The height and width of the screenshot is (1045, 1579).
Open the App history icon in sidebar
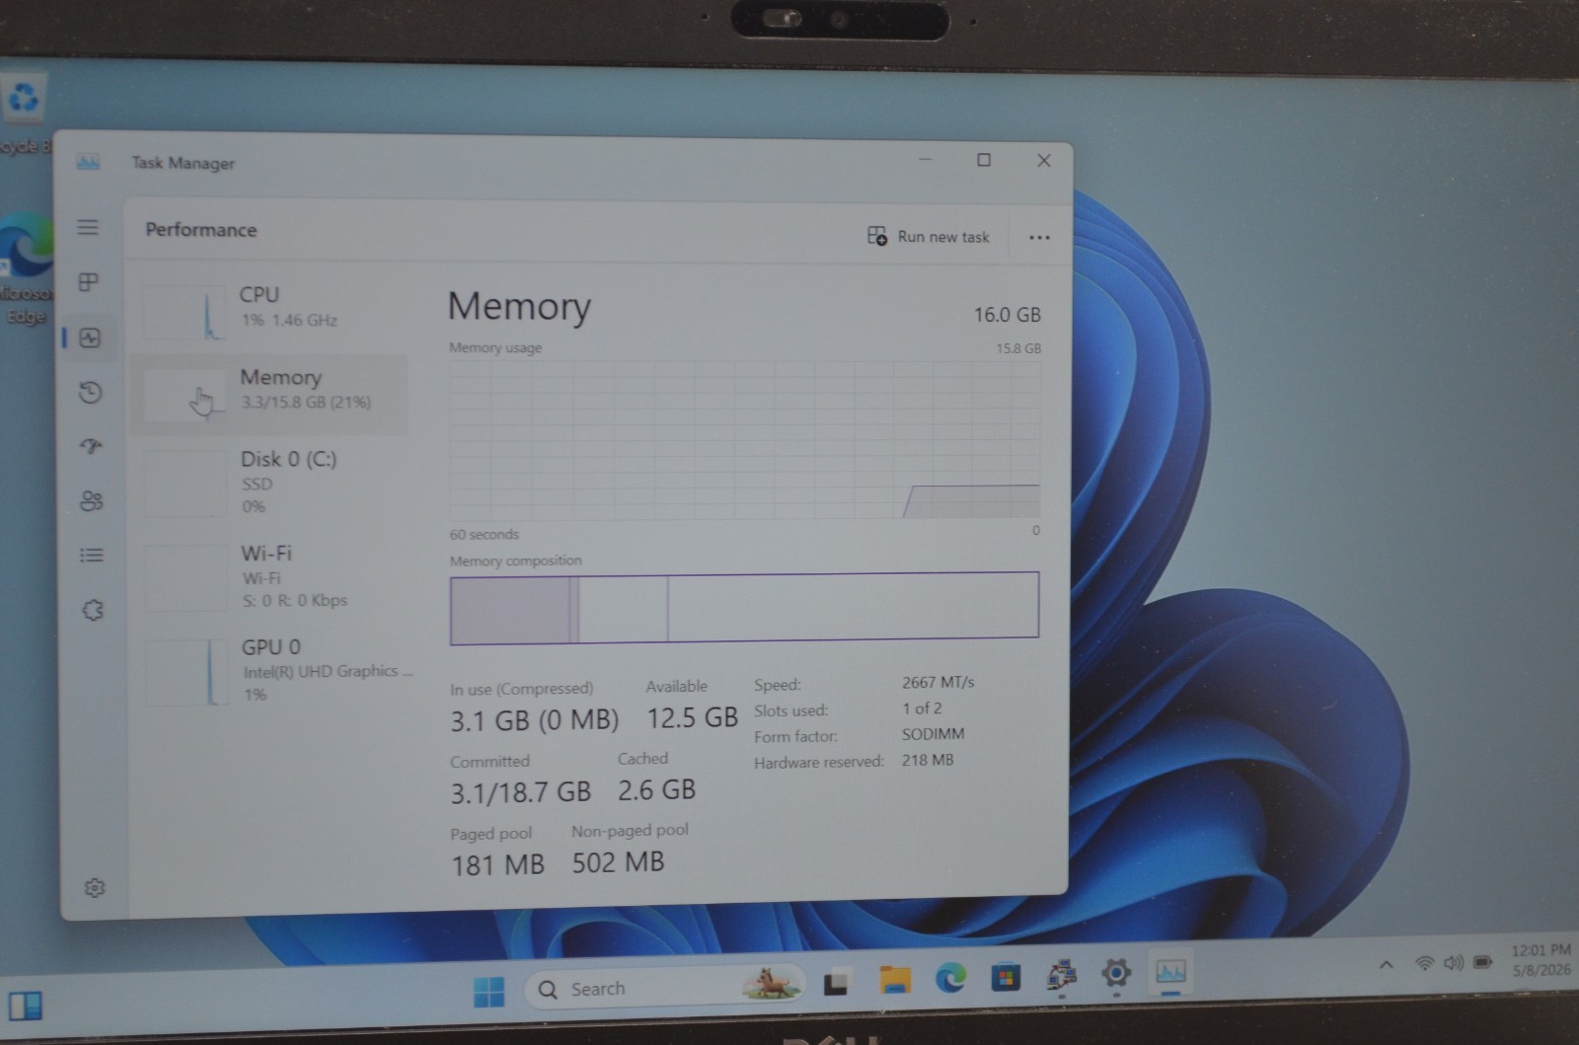tap(91, 393)
